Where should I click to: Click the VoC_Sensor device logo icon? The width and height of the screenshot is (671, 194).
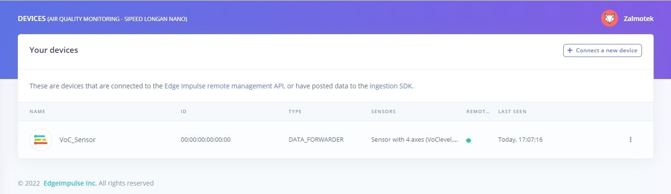tap(41, 139)
